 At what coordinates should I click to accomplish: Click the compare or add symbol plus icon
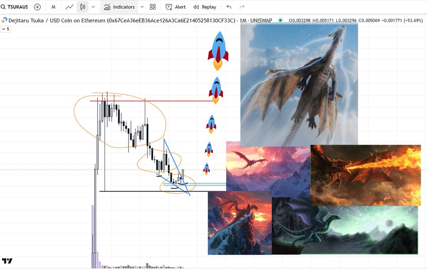click(x=37, y=7)
